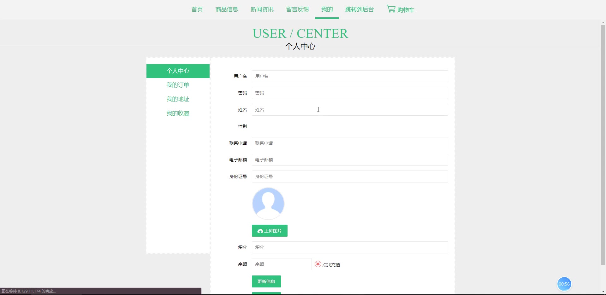Image resolution: width=606 pixels, height=295 pixels.
Task: Click the 上传图片 button
Action: pyautogui.click(x=270, y=231)
